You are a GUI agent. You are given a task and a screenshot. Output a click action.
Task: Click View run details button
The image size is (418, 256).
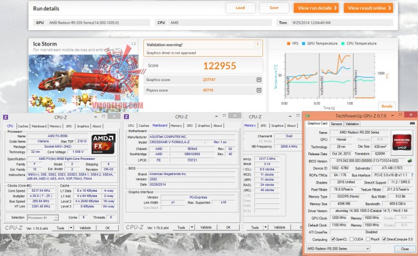pos(316,8)
